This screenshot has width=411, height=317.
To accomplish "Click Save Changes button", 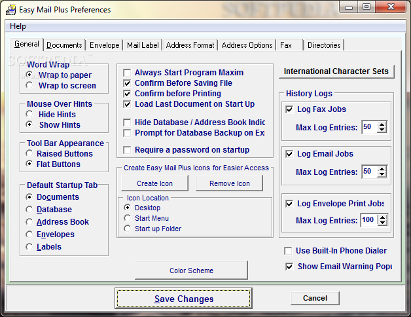I will tap(183, 299).
